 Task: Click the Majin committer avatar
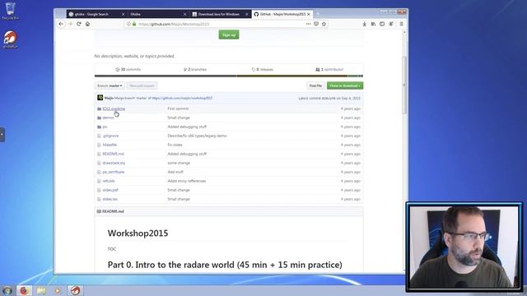[x=100, y=98]
